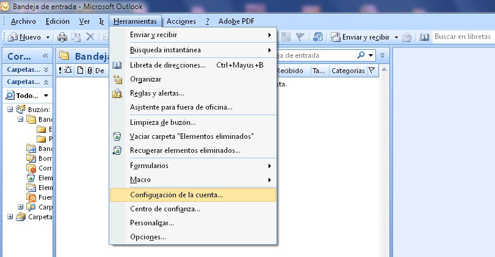Screen dimensions: 495x257
Task: Select Configuración de la cuenta
Action: (193, 195)
